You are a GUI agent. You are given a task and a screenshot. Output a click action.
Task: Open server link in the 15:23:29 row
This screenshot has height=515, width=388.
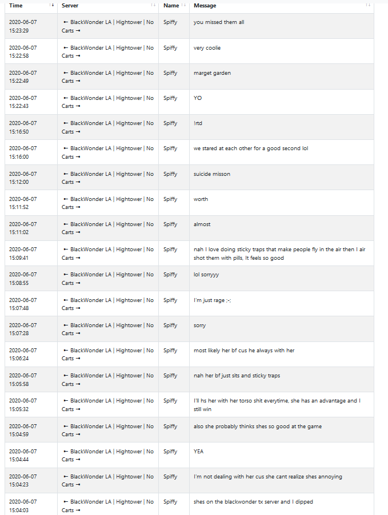click(107, 26)
